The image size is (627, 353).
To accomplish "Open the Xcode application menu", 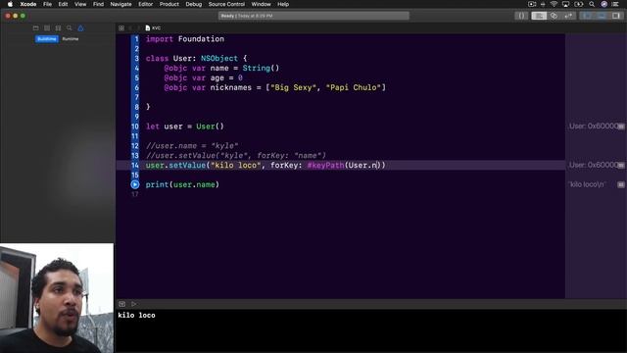I will point(28,4).
